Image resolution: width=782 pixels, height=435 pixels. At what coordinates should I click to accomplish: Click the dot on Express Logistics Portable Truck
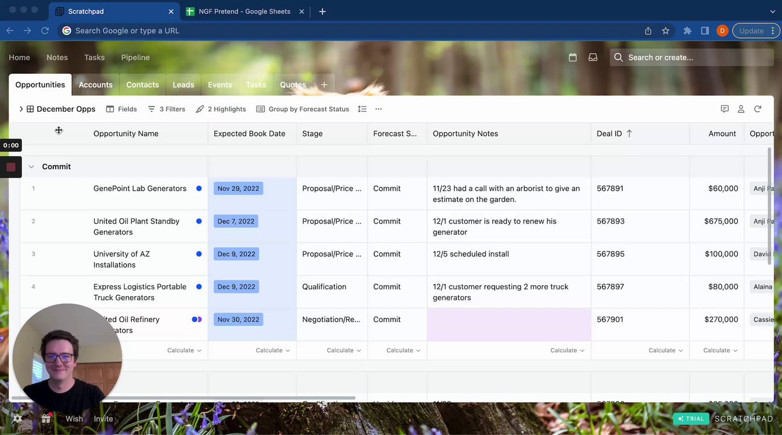pyautogui.click(x=199, y=286)
